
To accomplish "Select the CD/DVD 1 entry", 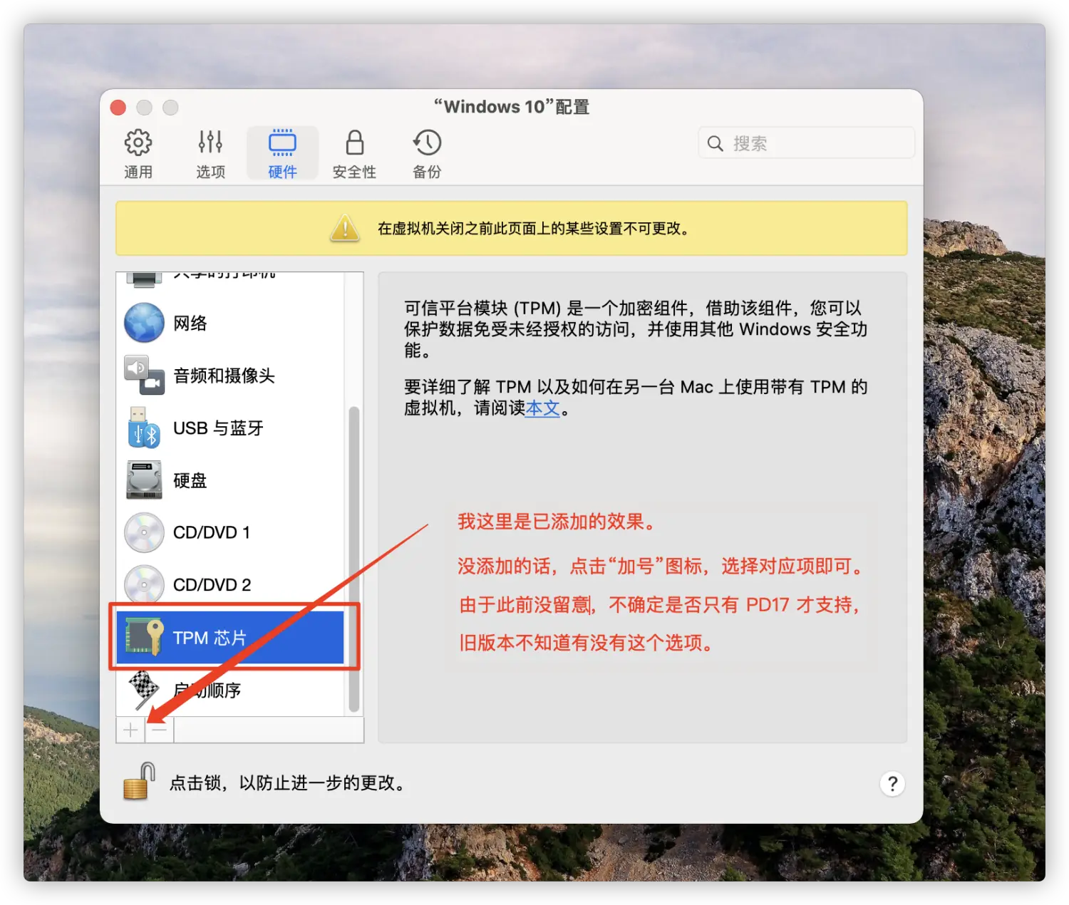I will click(212, 532).
